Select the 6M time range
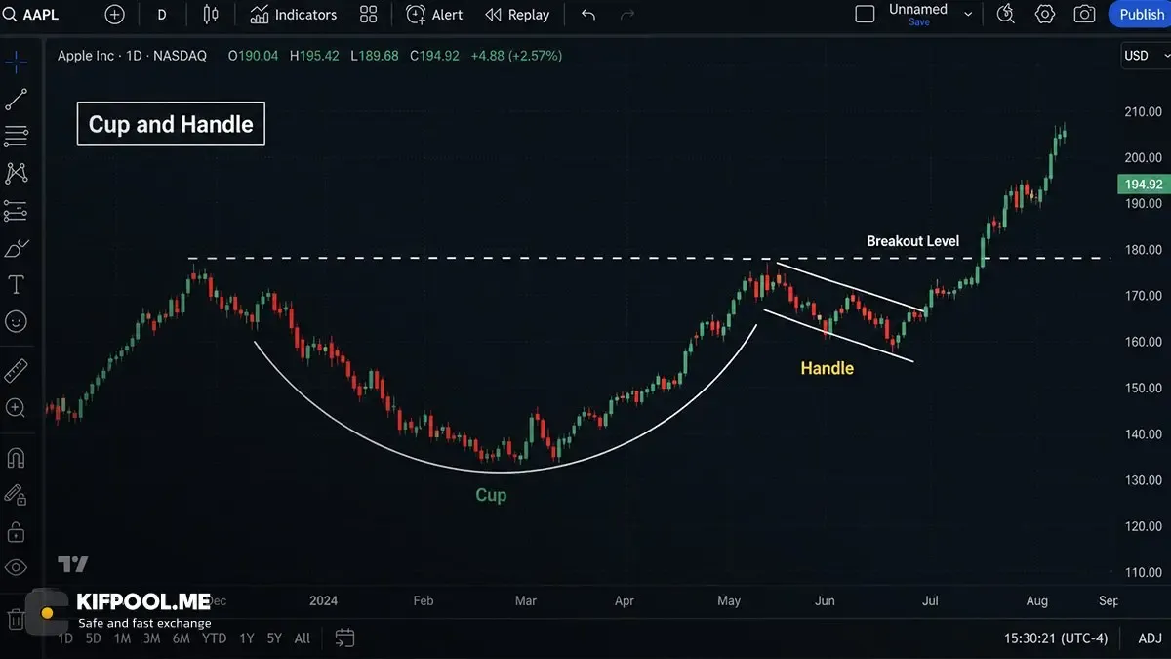Screen dimensions: 1171x659 click(181, 638)
